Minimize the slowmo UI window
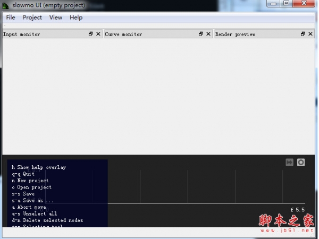This screenshot has width=319, height=239. [x=274, y=4]
